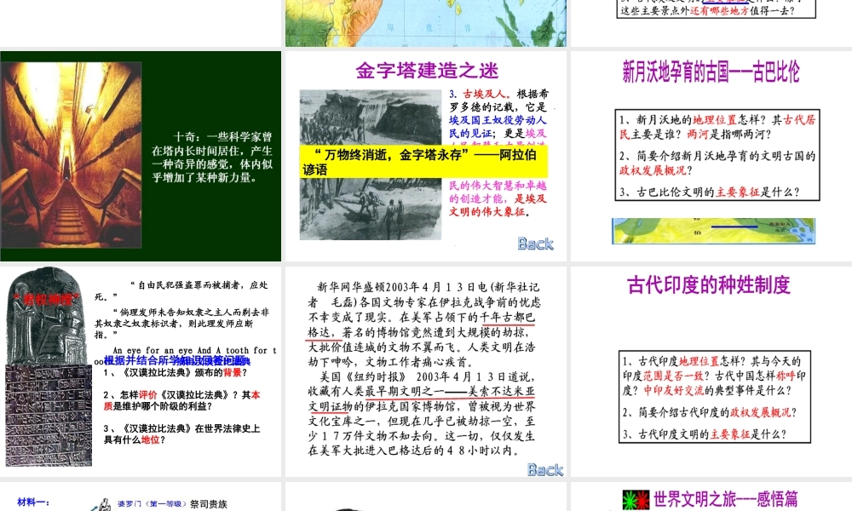This screenshot has width=852, height=511.
Task: Open the 新华网 news report slide
Action: click(x=425, y=370)
